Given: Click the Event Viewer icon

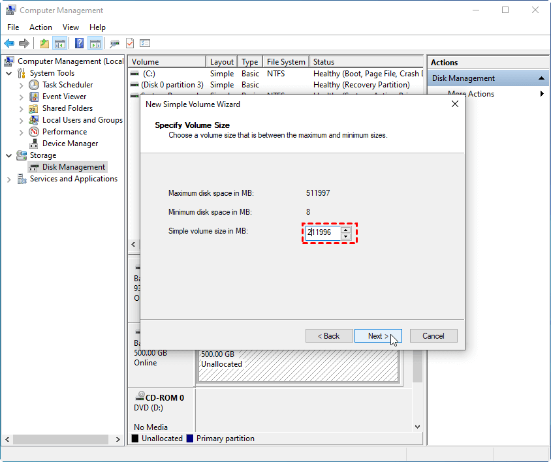Looking at the screenshot, I should pos(34,97).
